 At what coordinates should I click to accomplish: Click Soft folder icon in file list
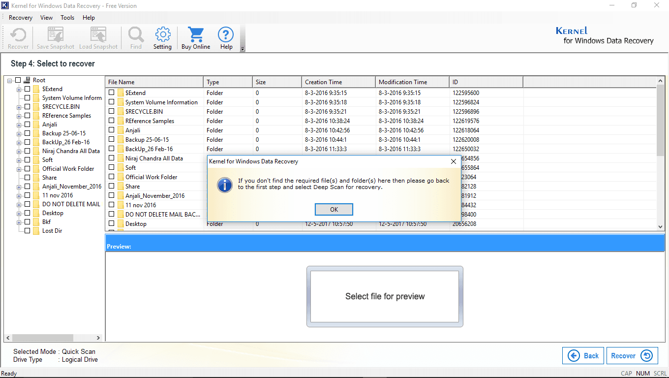(x=121, y=168)
